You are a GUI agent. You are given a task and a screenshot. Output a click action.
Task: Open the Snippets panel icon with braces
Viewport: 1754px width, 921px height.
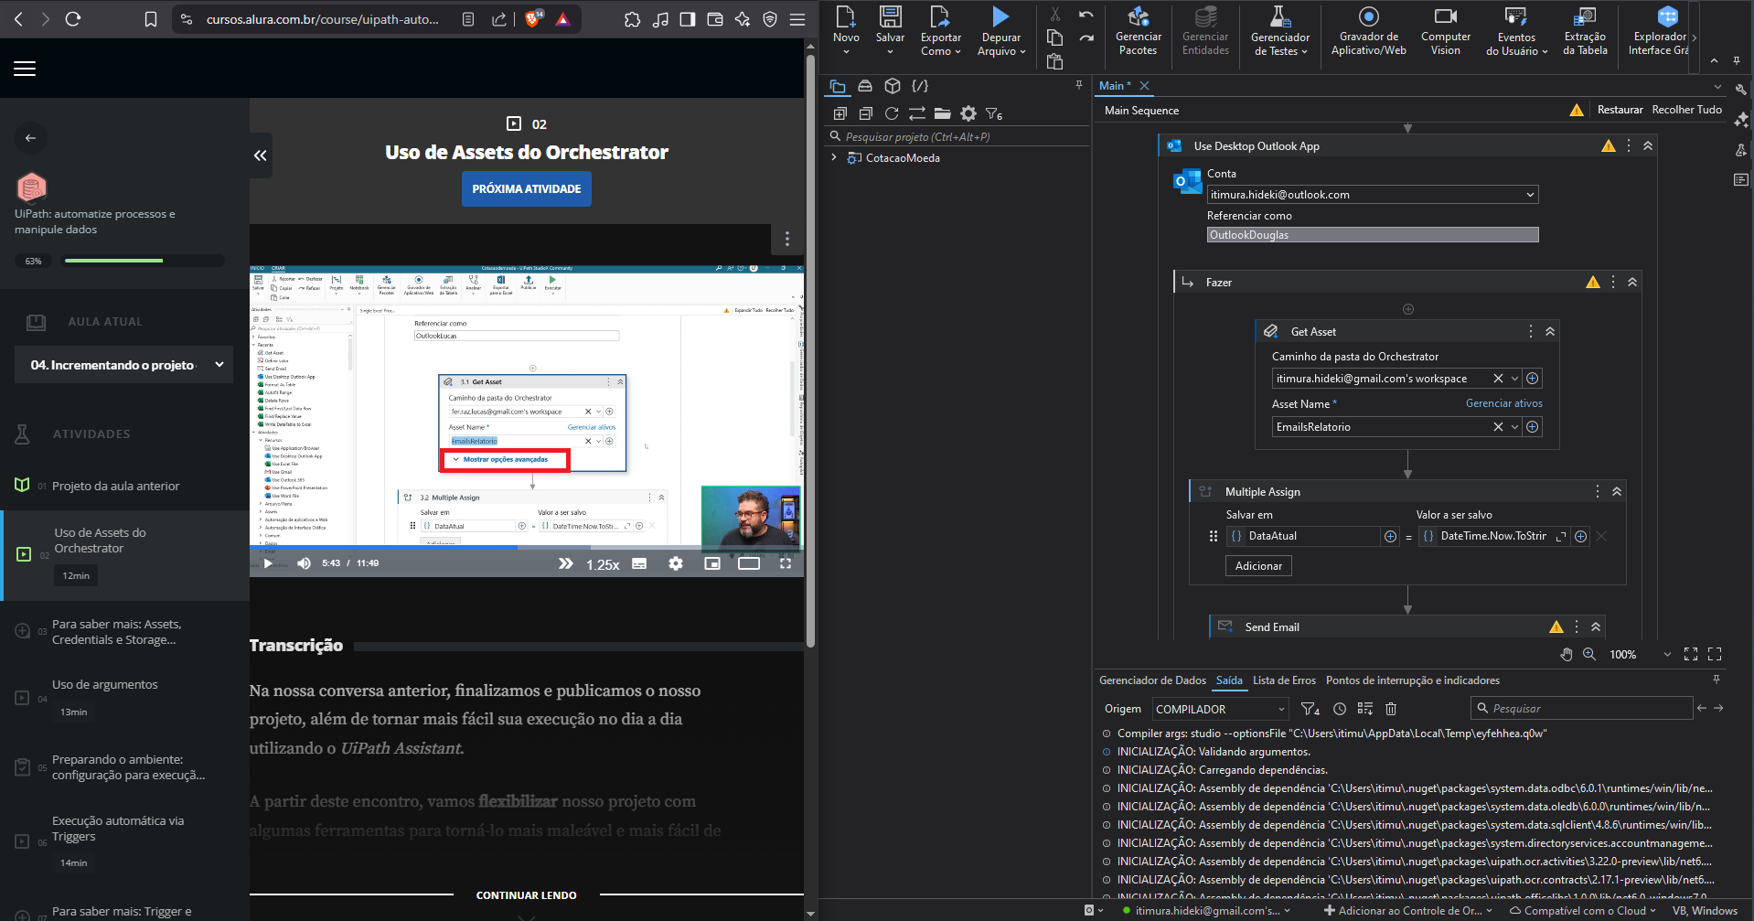(920, 86)
